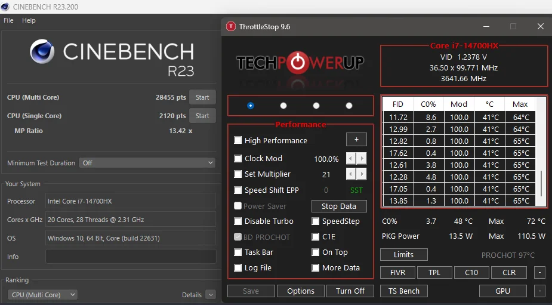Select the fourth ThrottleStop profile radio button

(349, 106)
